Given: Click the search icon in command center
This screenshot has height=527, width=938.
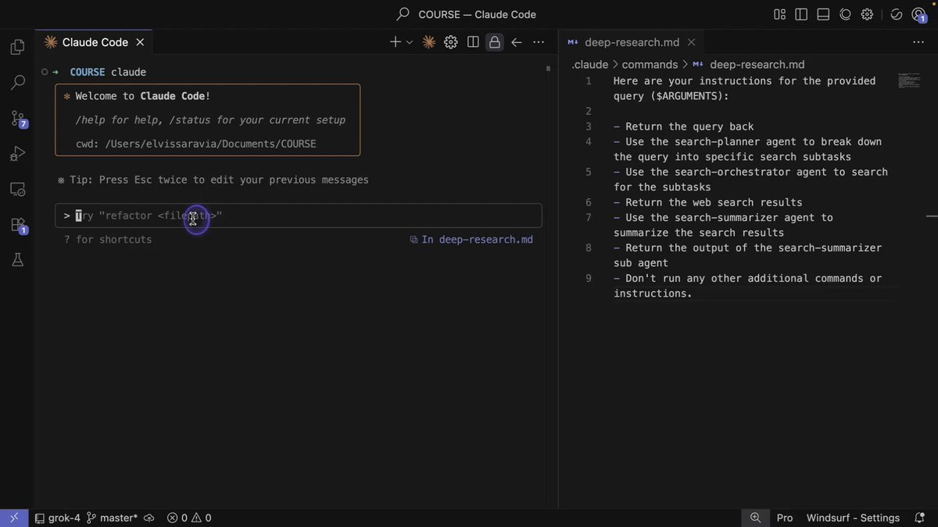Looking at the screenshot, I should [403, 14].
